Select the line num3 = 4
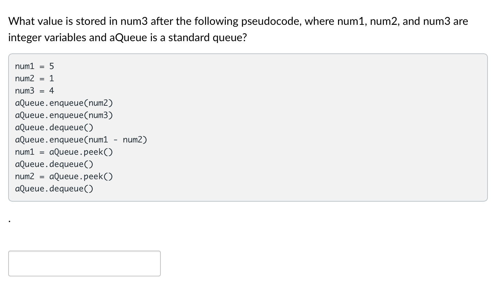Viewport: 494px width, 289px height. (34, 91)
